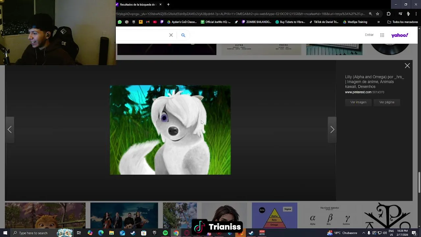Go to the previous image with left arrow

pyautogui.click(x=10, y=130)
